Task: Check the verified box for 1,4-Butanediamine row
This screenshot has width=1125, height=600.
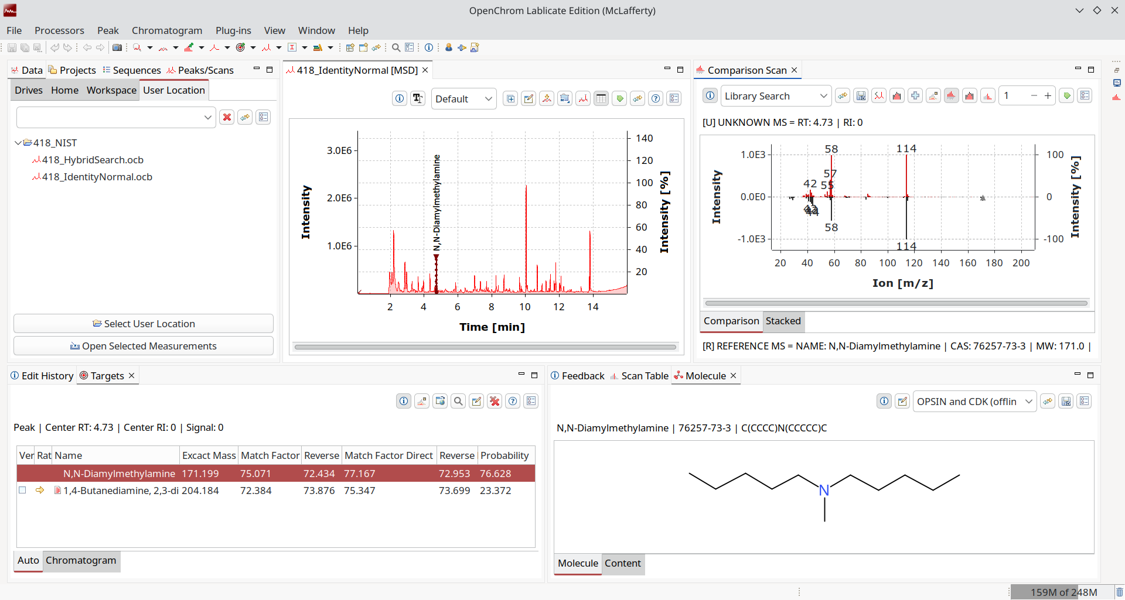Action: click(22, 491)
